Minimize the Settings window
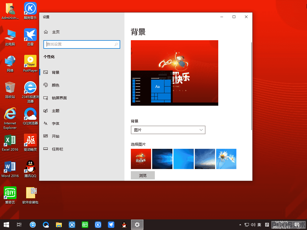Image resolution: width=307 pixels, height=230 pixels. (x=222, y=17)
